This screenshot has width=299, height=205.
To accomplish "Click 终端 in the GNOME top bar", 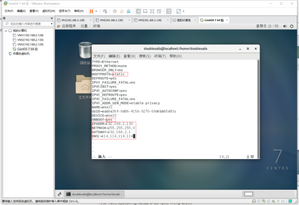I will click(x=96, y=26).
